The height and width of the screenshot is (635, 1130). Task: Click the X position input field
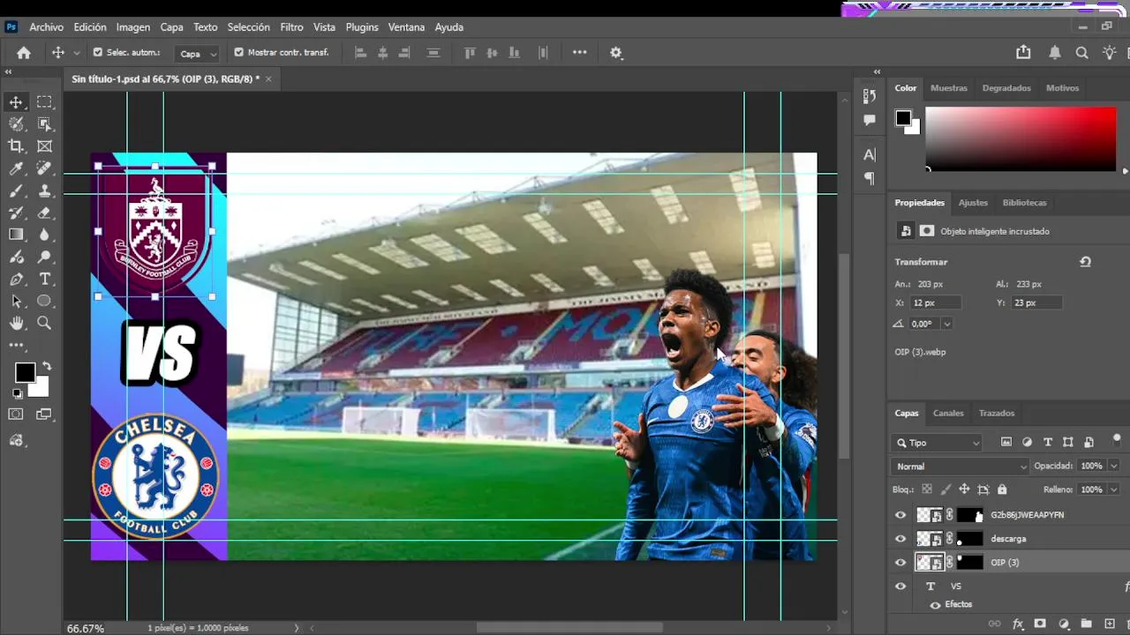pos(935,303)
